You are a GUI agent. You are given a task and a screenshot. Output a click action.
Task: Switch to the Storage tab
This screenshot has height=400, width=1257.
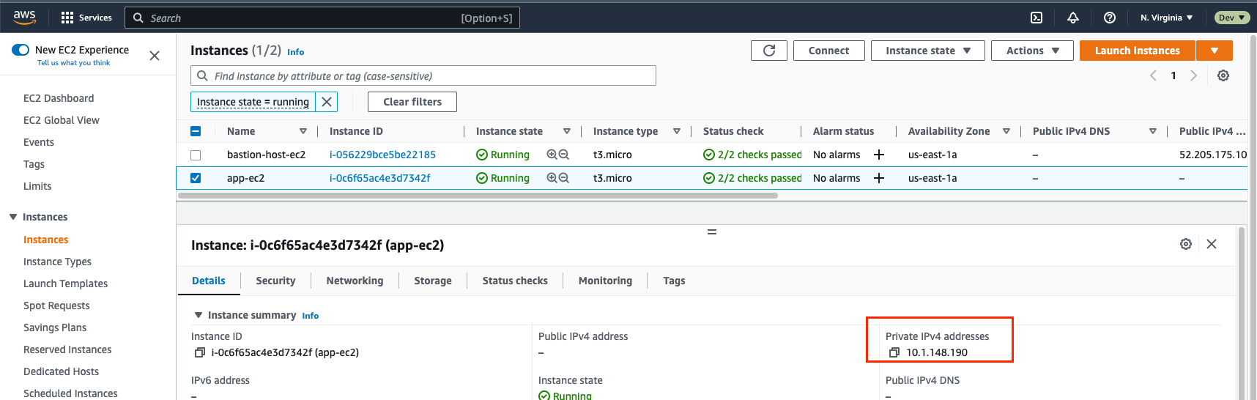(433, 281)
